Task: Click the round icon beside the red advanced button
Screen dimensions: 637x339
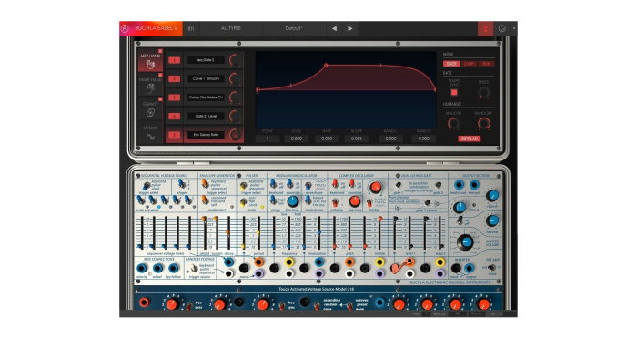Action: [x=502, y=29]
